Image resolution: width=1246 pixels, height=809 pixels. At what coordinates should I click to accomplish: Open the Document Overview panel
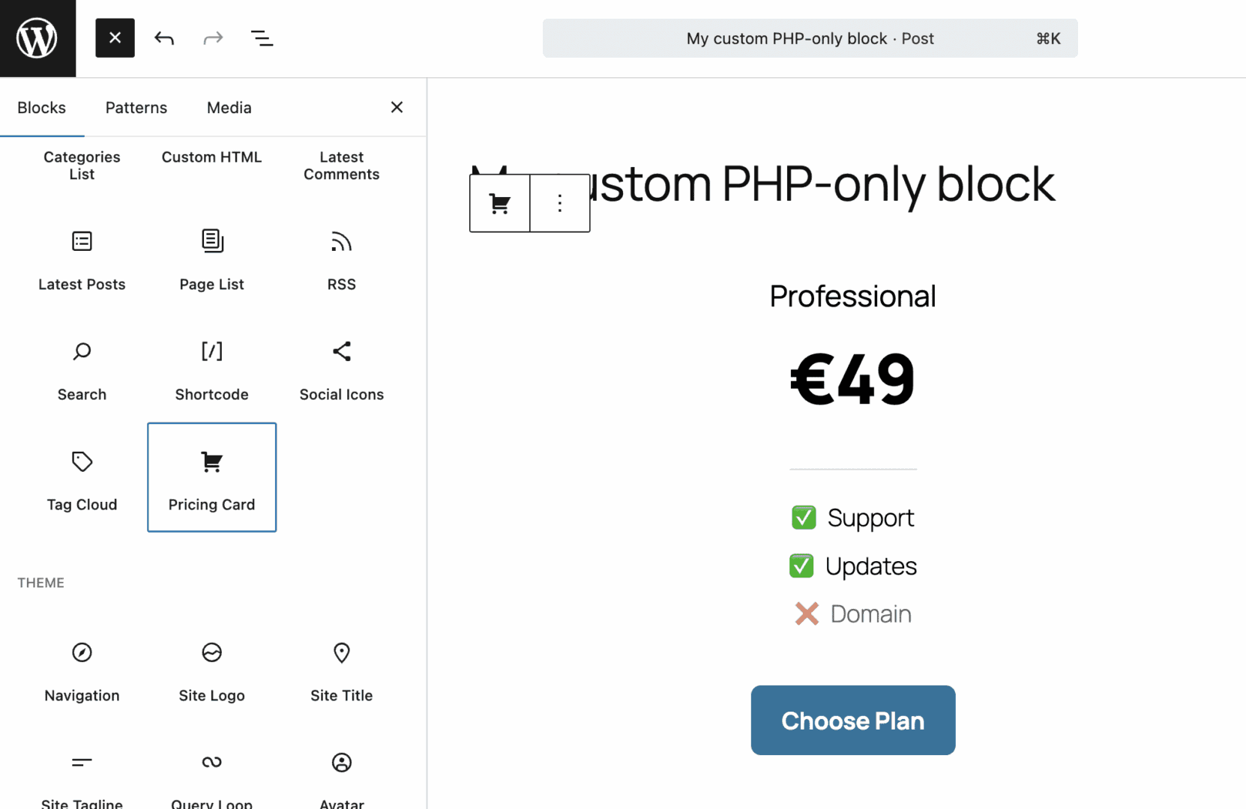click(262, 38)
